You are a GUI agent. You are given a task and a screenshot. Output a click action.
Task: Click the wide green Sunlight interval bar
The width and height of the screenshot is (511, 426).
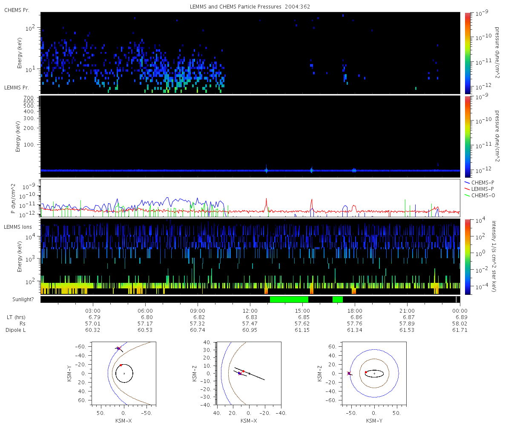(x=289, y=299)
